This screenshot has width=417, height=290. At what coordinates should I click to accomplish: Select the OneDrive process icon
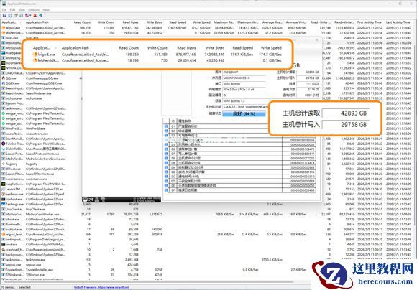tap(4, 73)
